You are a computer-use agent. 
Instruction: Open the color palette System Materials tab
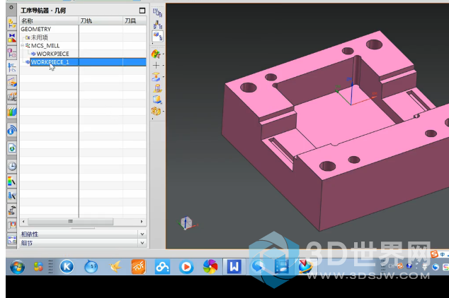coord(12,181)
